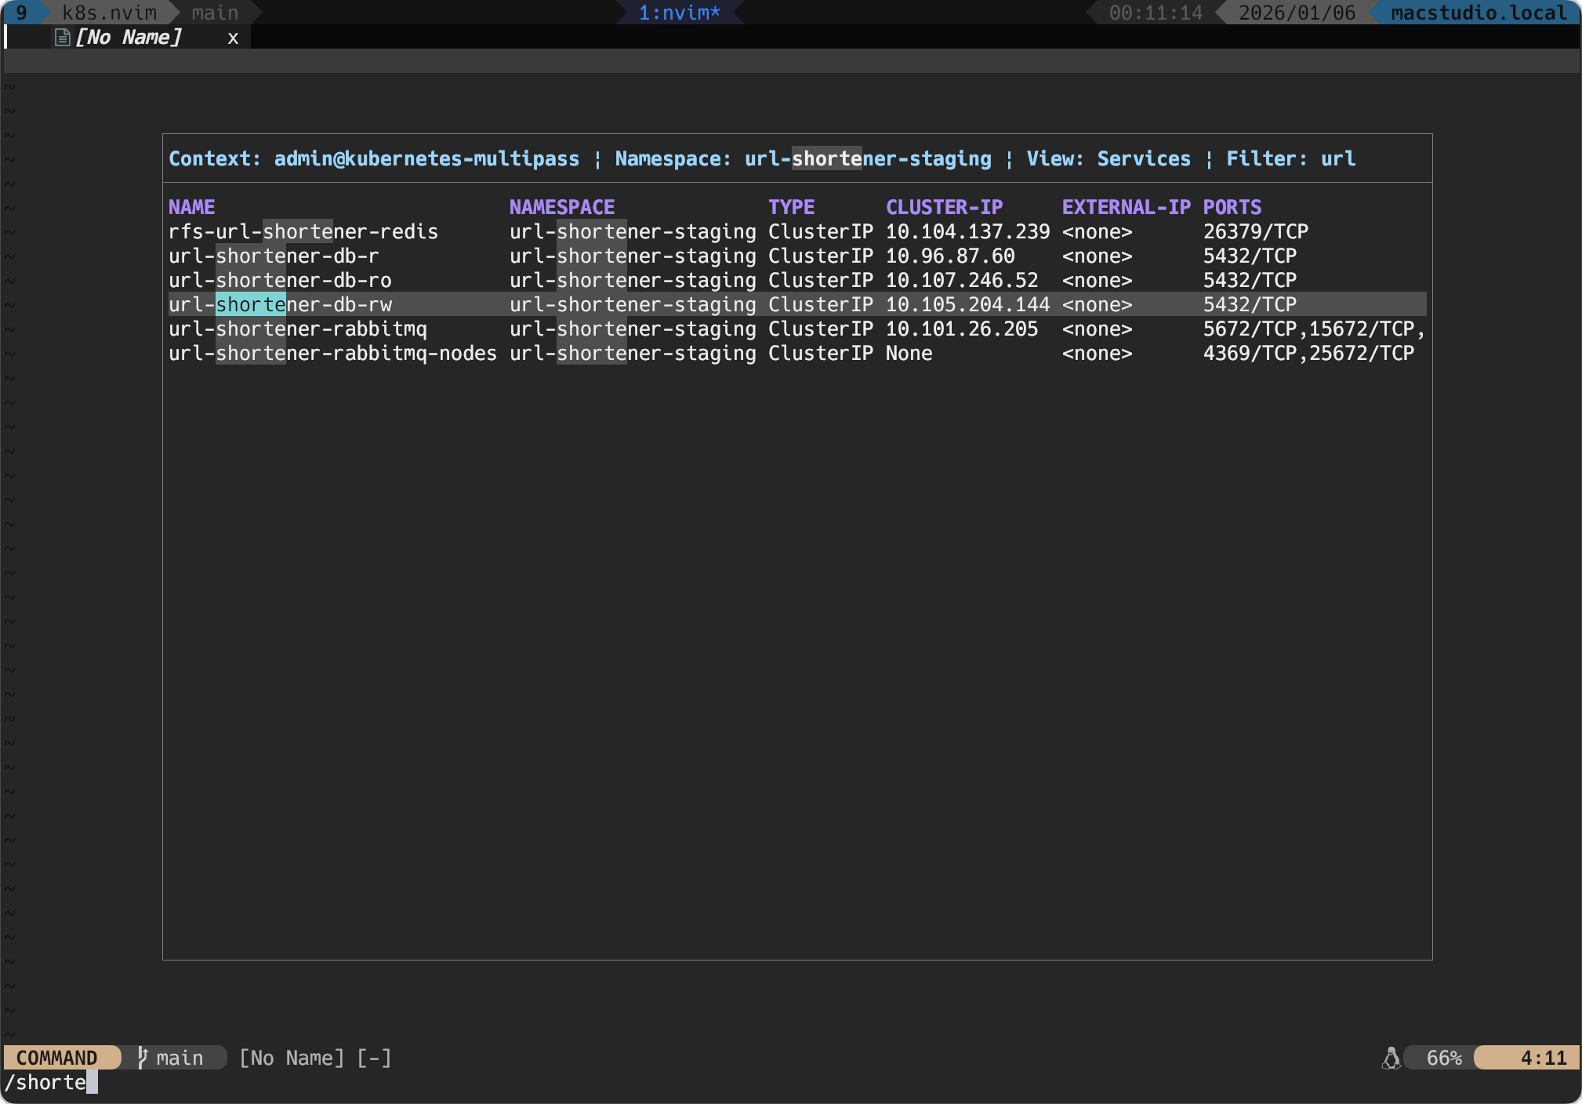Select the [No Name] buffer tab

[x=129, y=36]
